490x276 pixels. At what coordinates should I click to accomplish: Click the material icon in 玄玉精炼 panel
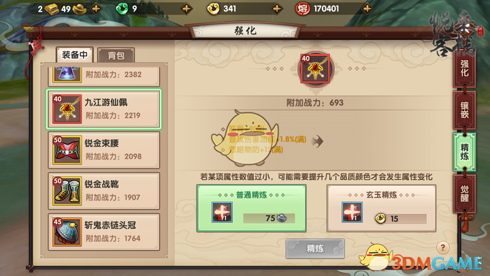tap(353, 213)
